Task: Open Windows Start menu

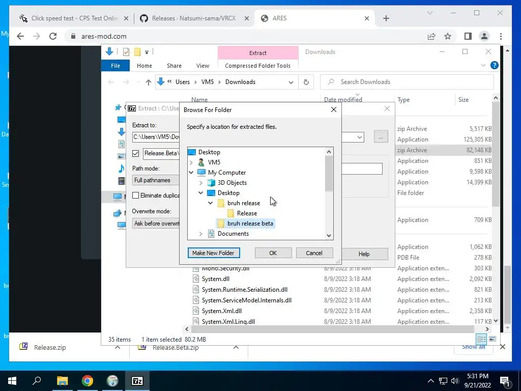Action: [12, 381]
